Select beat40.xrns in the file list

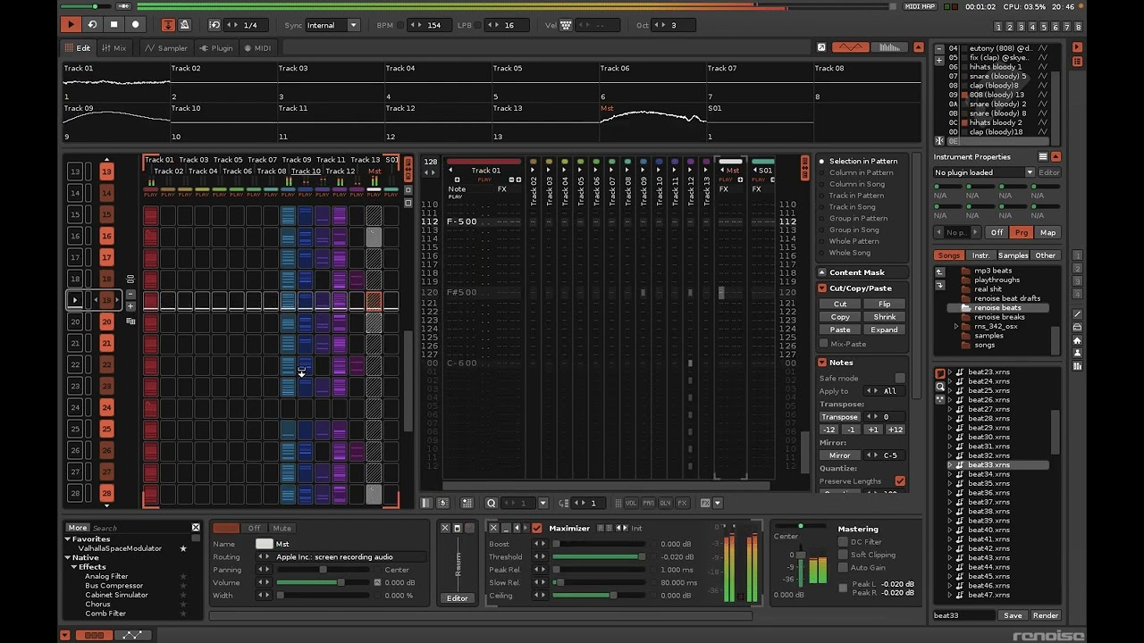[988, 530]
